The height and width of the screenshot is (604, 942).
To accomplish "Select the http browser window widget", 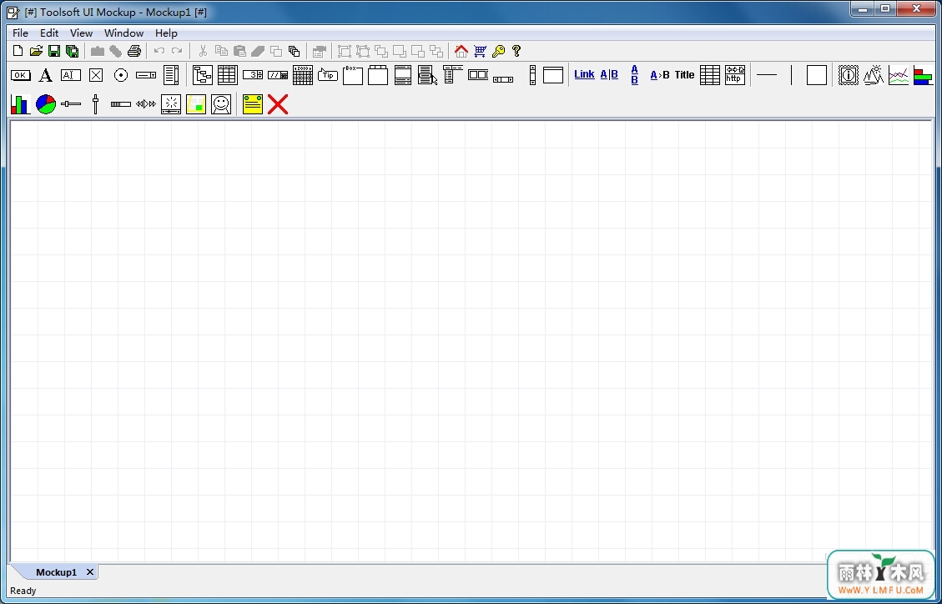I will pos(735,75).
